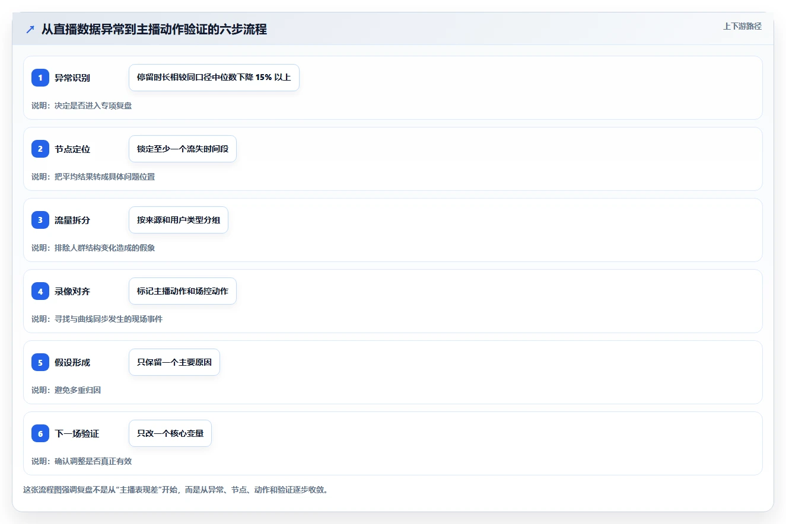Click the 流量拆分 step title
786x524 pixels.
(72, 220)
